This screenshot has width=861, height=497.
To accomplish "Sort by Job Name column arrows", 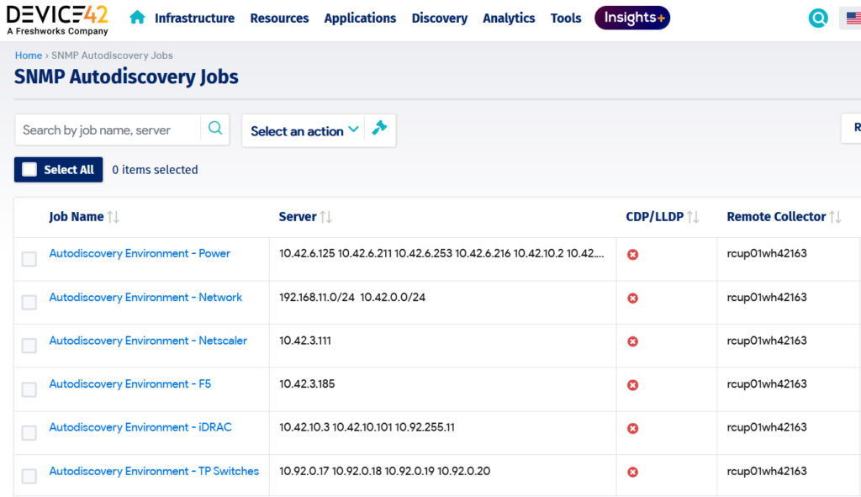I will click(x=114, y=217).
